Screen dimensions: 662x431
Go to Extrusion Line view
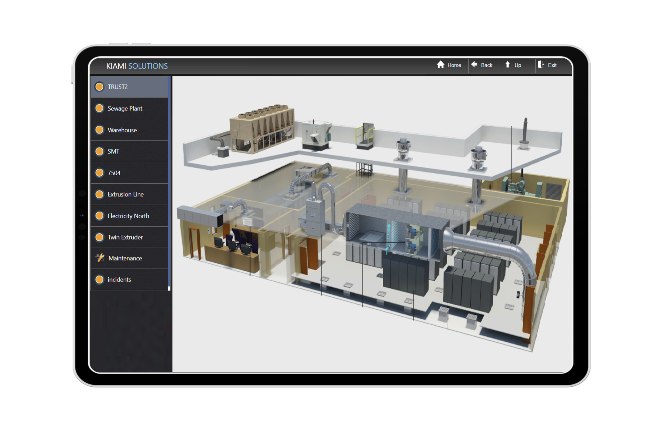point(125,194)
